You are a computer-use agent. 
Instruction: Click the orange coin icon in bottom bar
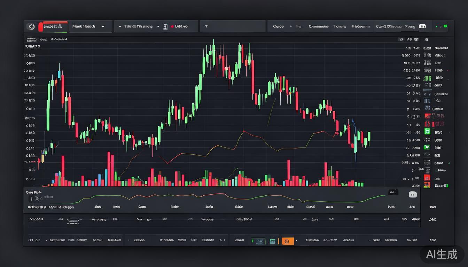click(x=287, y=241)
